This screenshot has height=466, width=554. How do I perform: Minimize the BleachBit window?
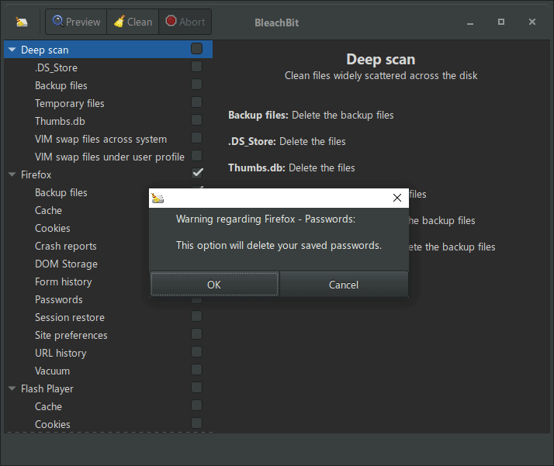point(470,22)
